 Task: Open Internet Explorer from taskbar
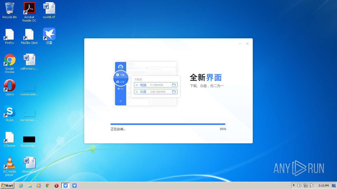21,186
